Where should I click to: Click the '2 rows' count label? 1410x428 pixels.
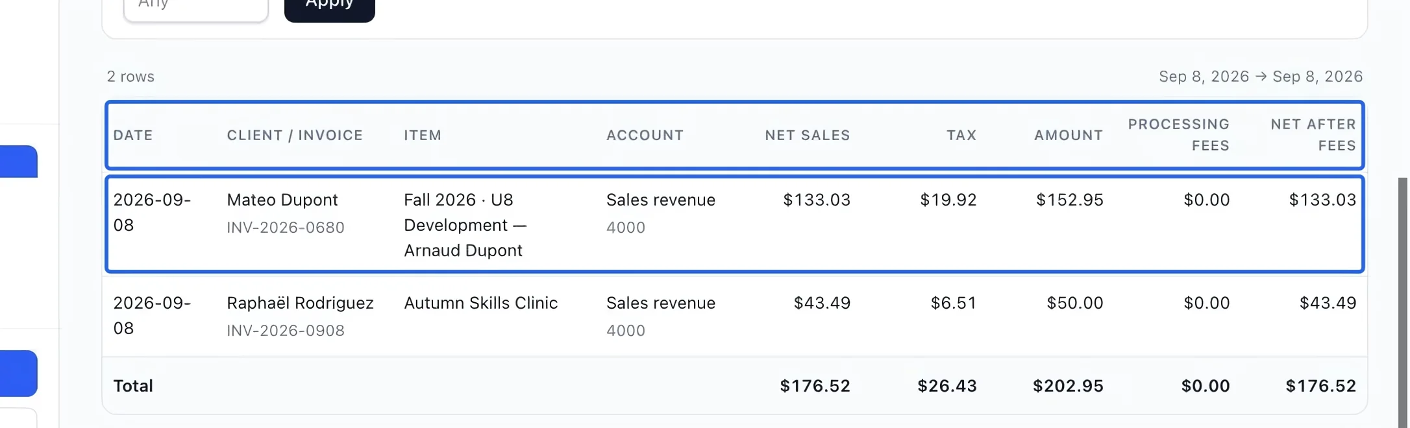[130, 77]
